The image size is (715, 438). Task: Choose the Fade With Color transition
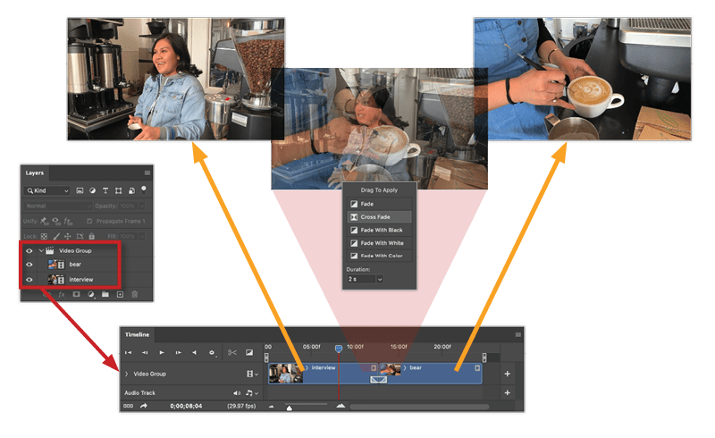(379, 256)
